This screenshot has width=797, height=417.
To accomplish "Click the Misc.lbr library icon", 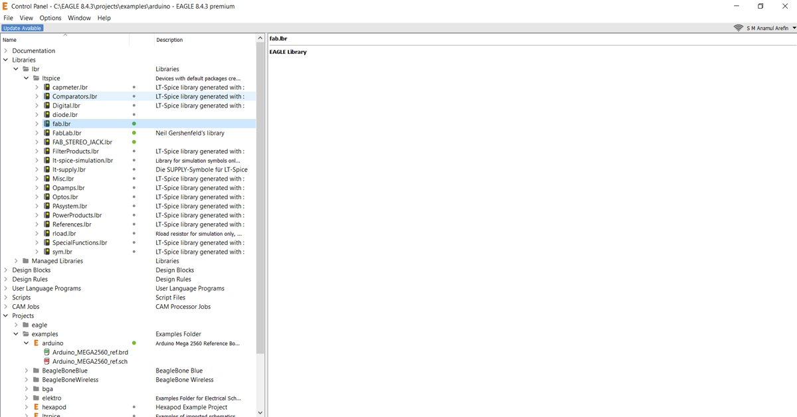I will click(x=47, y=179).
